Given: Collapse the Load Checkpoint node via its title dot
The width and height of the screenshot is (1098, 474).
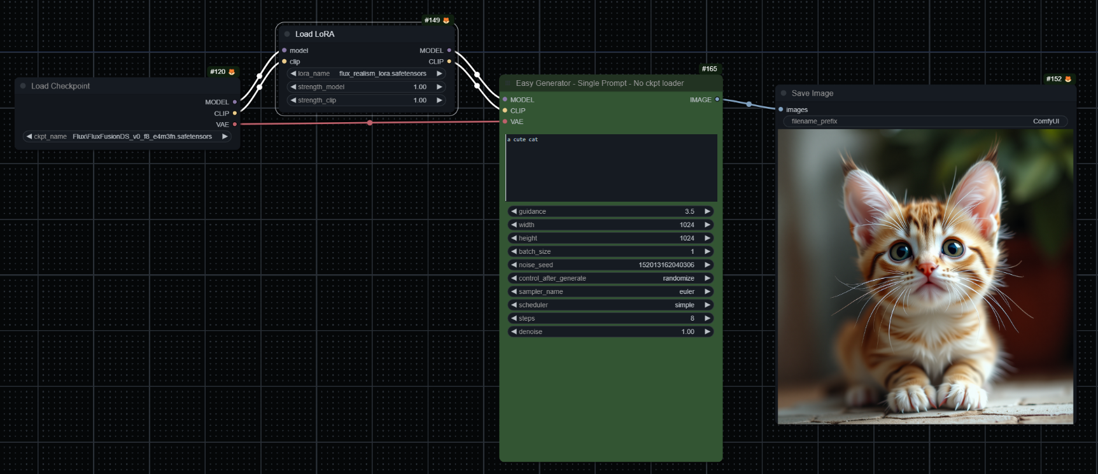Looking at the screenshot, I should pyautogui.click(x=24, y=86).
